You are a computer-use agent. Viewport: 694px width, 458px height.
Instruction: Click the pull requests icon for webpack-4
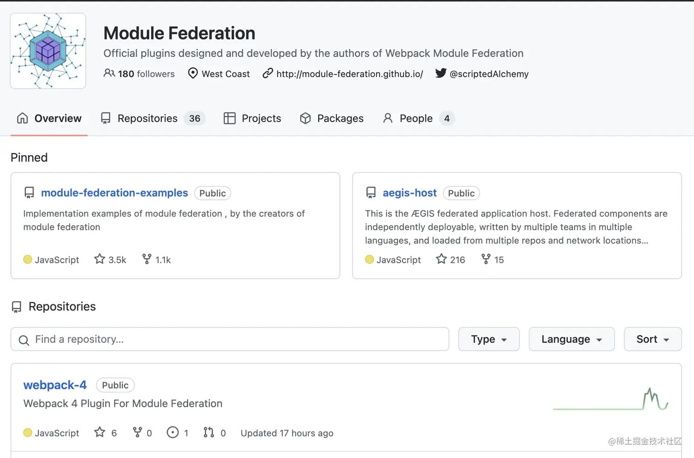(209, 432)
